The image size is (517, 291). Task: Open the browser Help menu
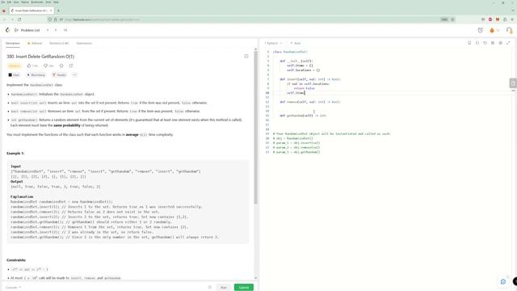[x=56, y=2]
